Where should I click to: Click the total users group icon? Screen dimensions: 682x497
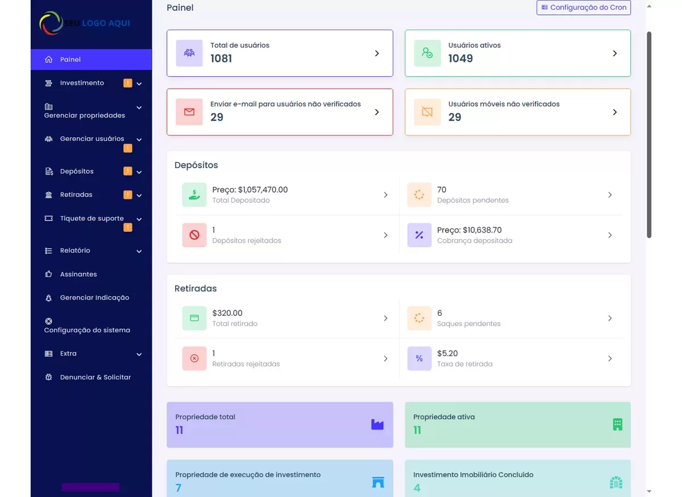pos(189,53)
